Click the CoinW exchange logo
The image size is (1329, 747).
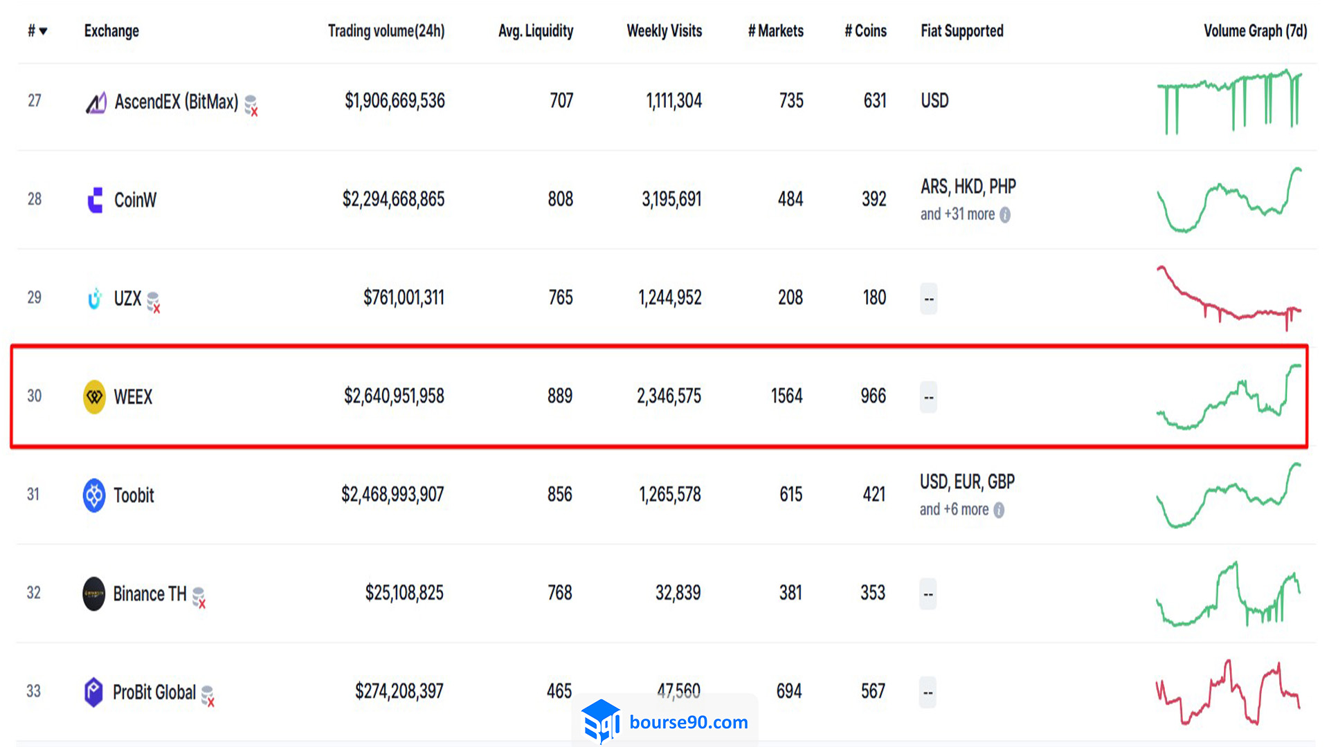96,200
